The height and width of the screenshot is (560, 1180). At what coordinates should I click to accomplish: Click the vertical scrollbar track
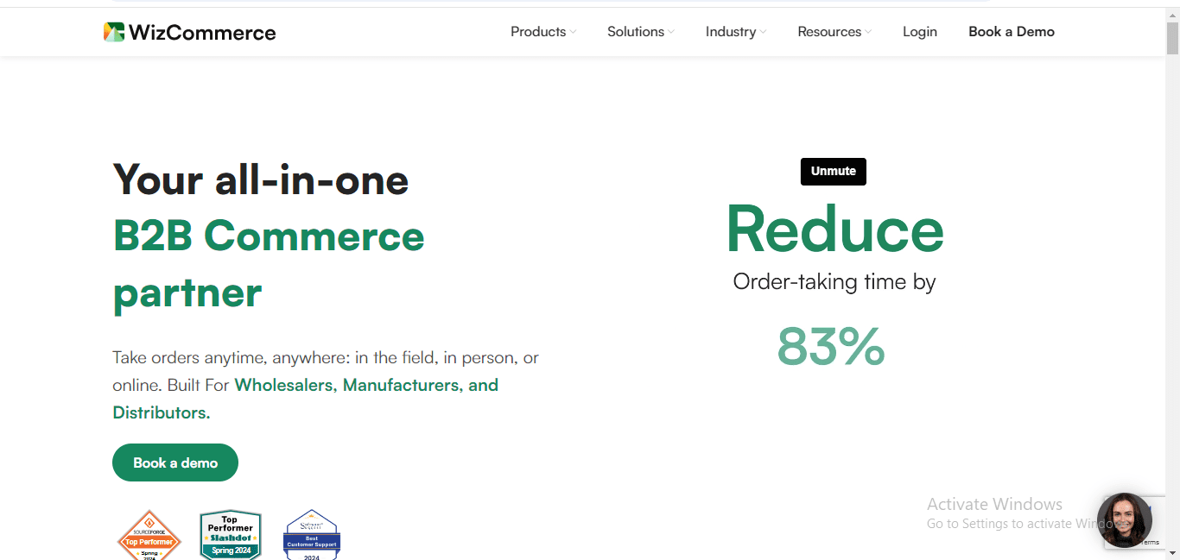click(x=1174, y=259)
